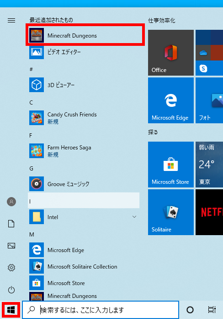The width and height of the screenshot is (223, 319).
Task: Click the Cortana circle icon
Action: [190, 310]
